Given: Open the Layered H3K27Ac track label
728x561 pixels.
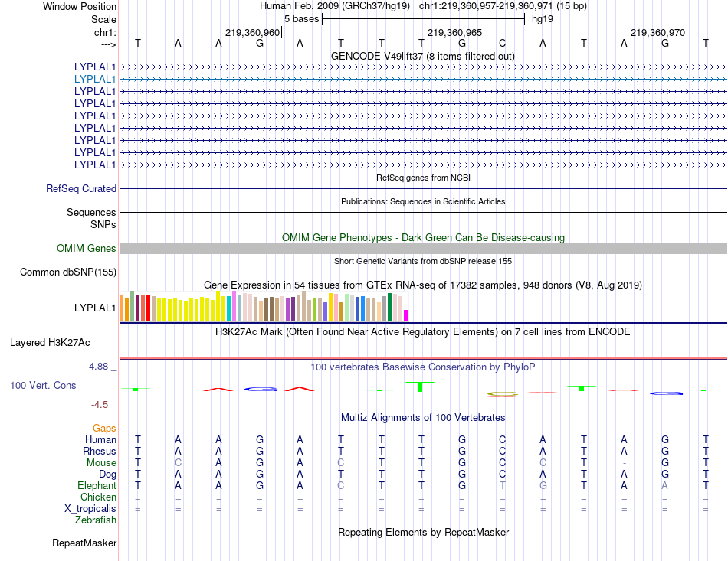Looking at the screenshot, I should click(50, 343).
